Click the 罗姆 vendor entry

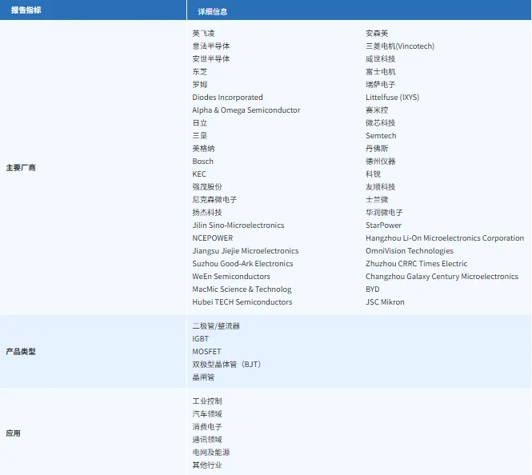point(200,85)
